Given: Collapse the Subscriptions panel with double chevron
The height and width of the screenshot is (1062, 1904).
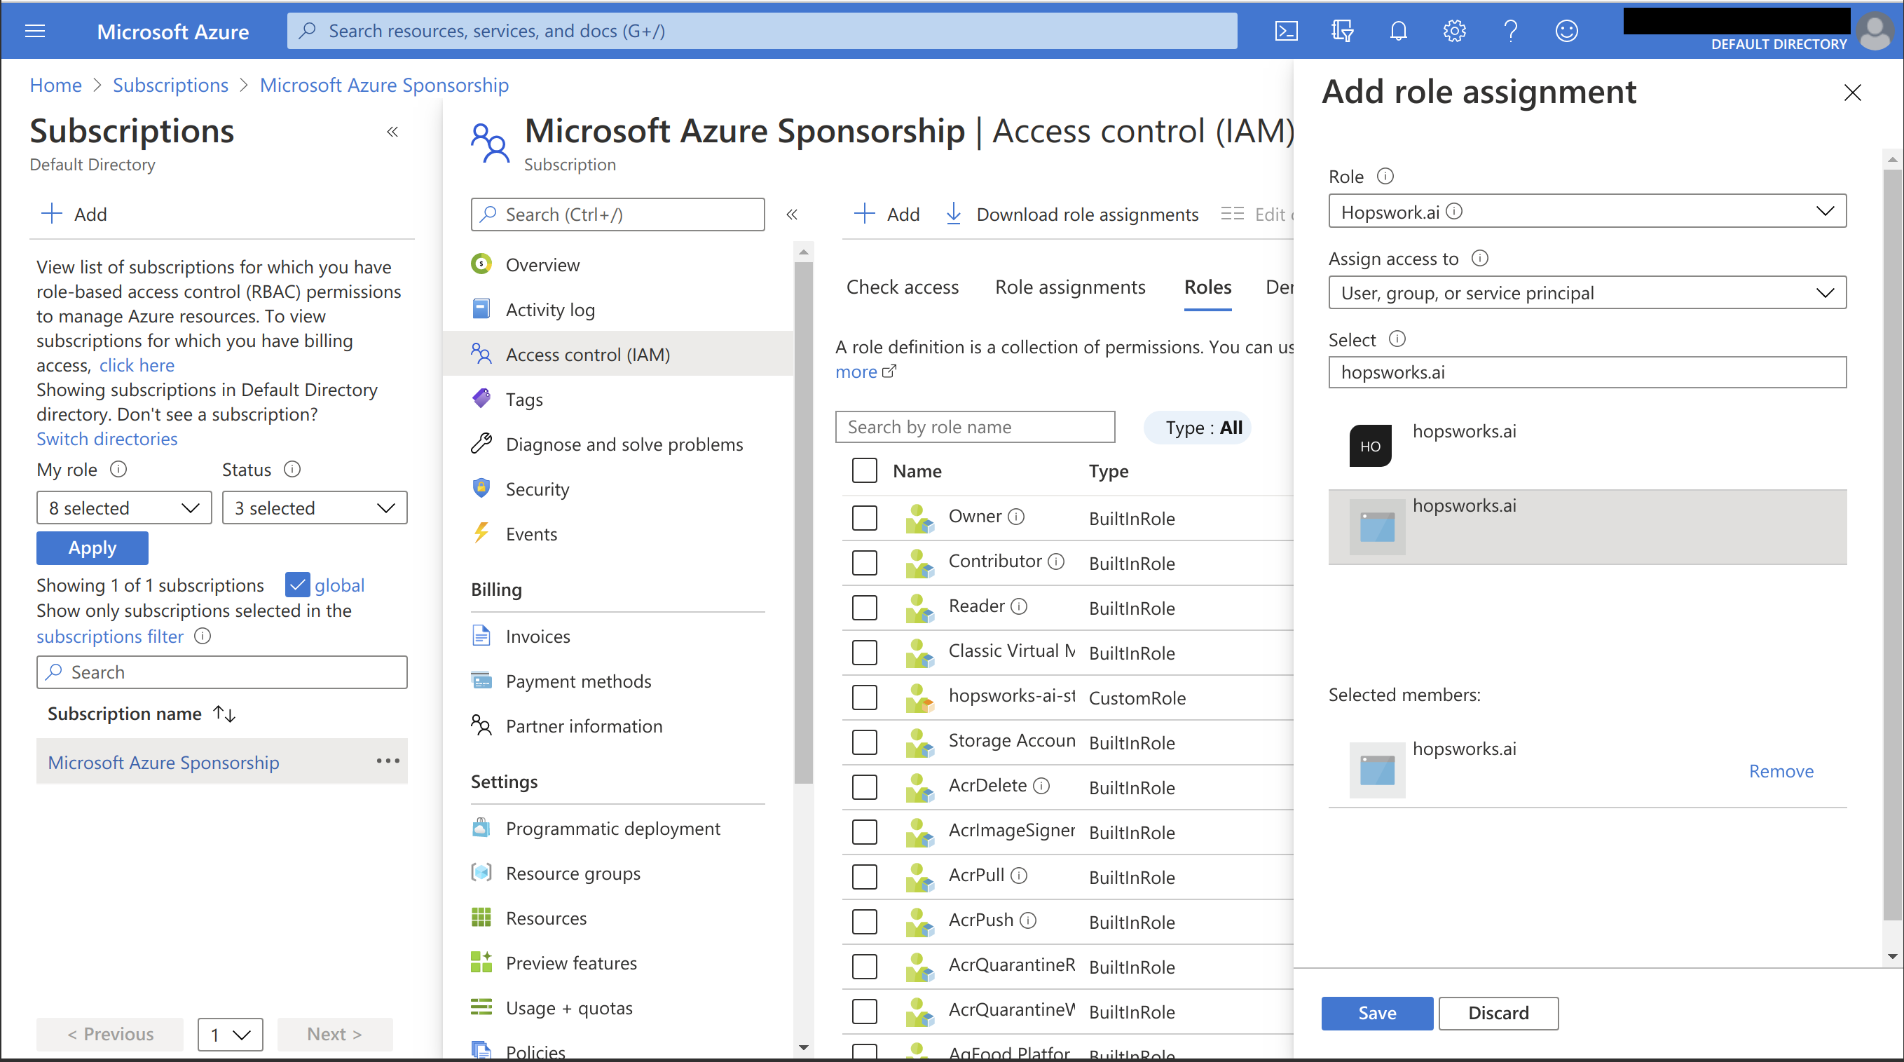Looking at the screenshot, I should tap(392, 132).
